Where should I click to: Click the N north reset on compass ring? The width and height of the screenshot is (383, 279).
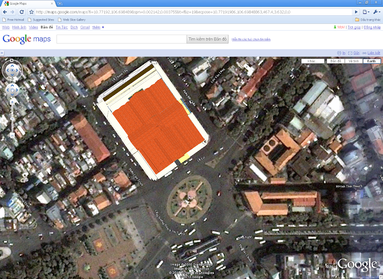(11, 60)
